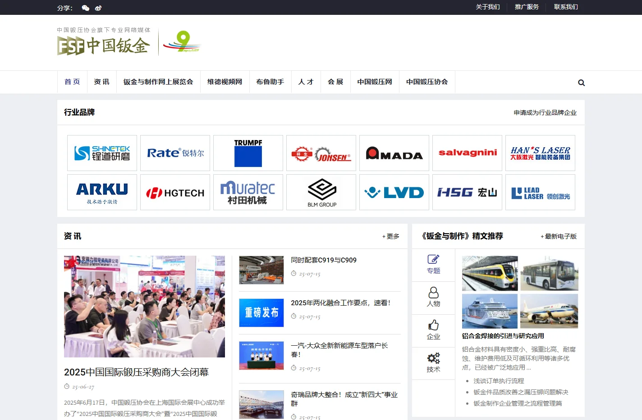The image size is (642, 420).
Task: Open the article 同时配套C919与C909
Action: pyautogui.click(x=324, y=260)
